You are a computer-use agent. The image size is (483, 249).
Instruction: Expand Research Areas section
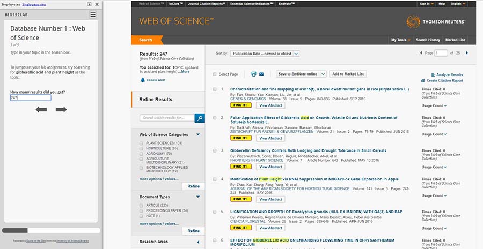click(x=198, y=242)
